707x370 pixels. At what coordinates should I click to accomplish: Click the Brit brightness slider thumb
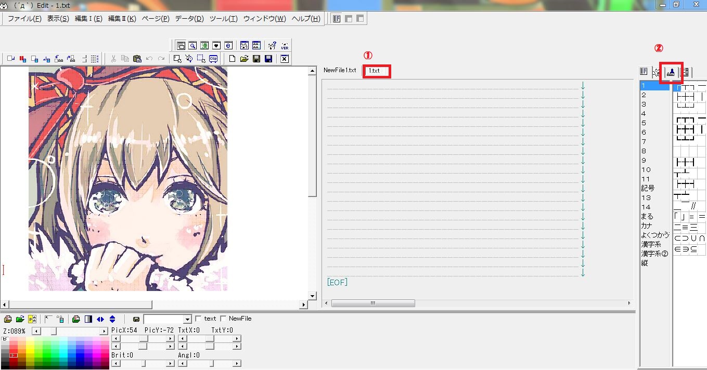144,363
